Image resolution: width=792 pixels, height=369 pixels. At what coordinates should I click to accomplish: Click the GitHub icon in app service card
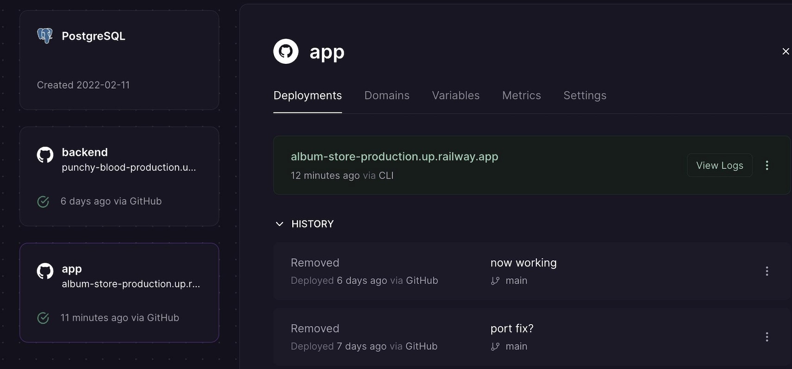click(x=45, y=271)
